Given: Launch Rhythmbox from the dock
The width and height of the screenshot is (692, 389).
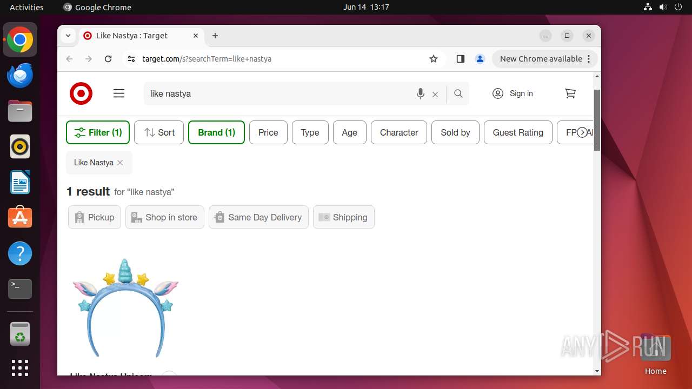Looking at the screenshot, I should coord(20,146).
